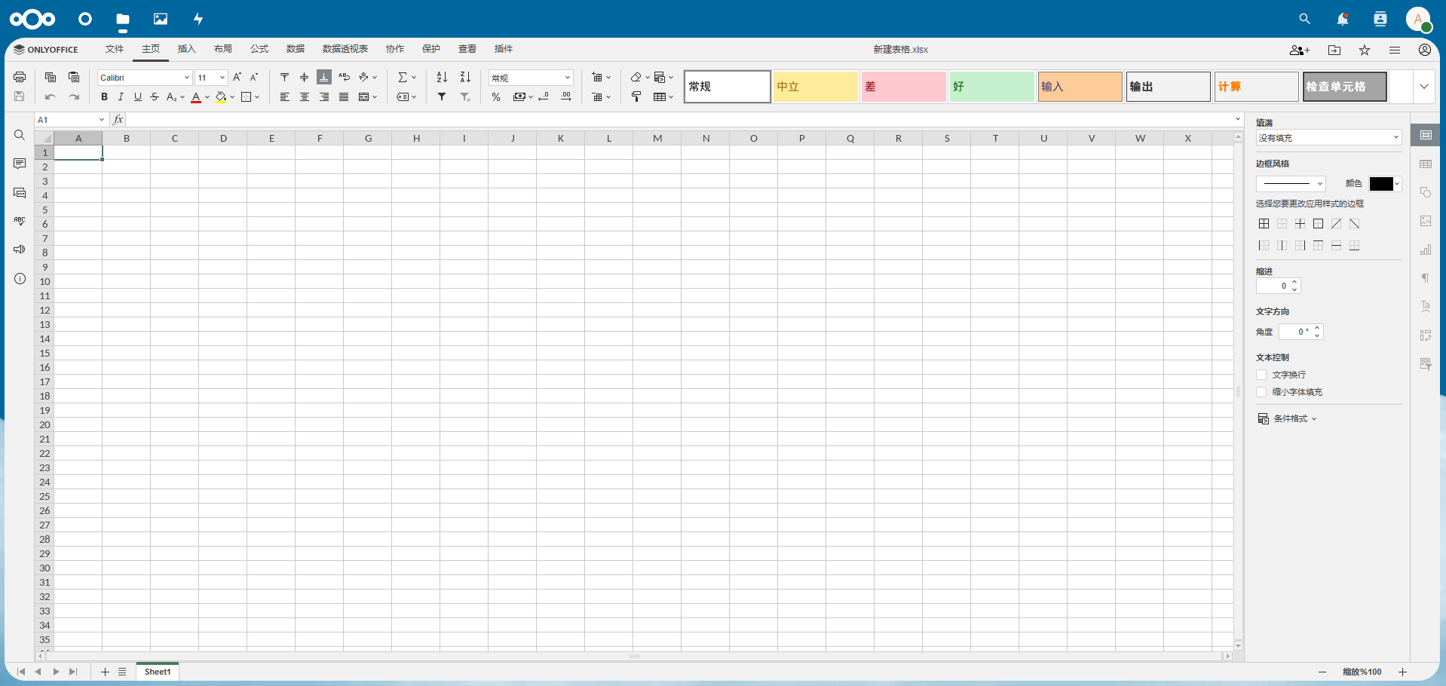1446x686 pixels.
Task: Open Nextcloud notifications bell
Action: click(x=1343, y=19)
